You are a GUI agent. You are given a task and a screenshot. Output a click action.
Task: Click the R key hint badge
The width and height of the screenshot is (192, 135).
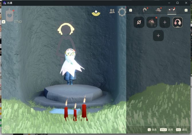[x=3, y=22]
